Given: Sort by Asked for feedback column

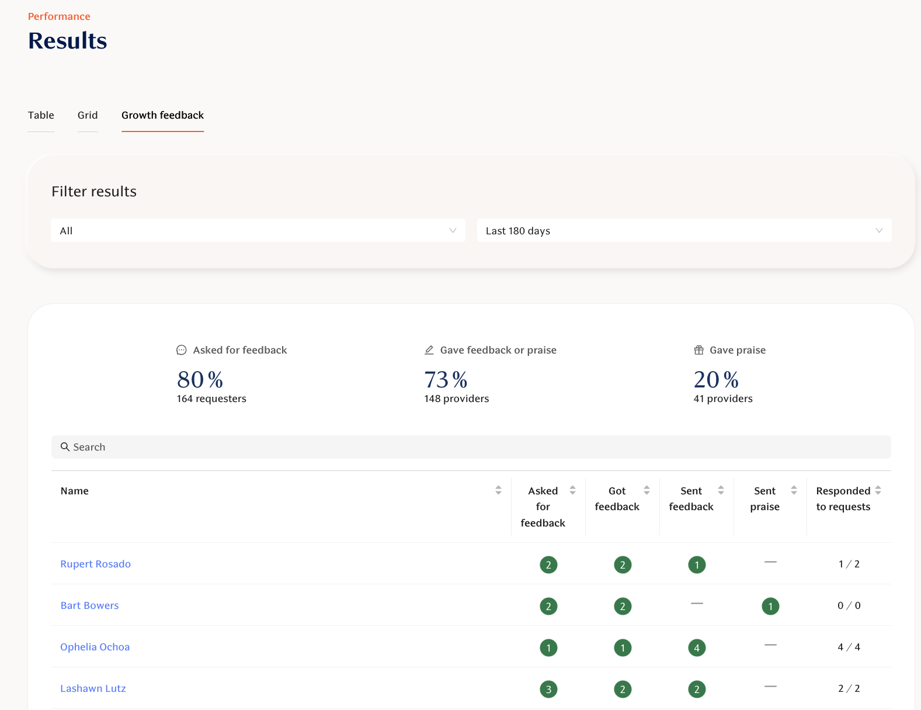Looking at the screenshot, I should (x=572, y=490).
